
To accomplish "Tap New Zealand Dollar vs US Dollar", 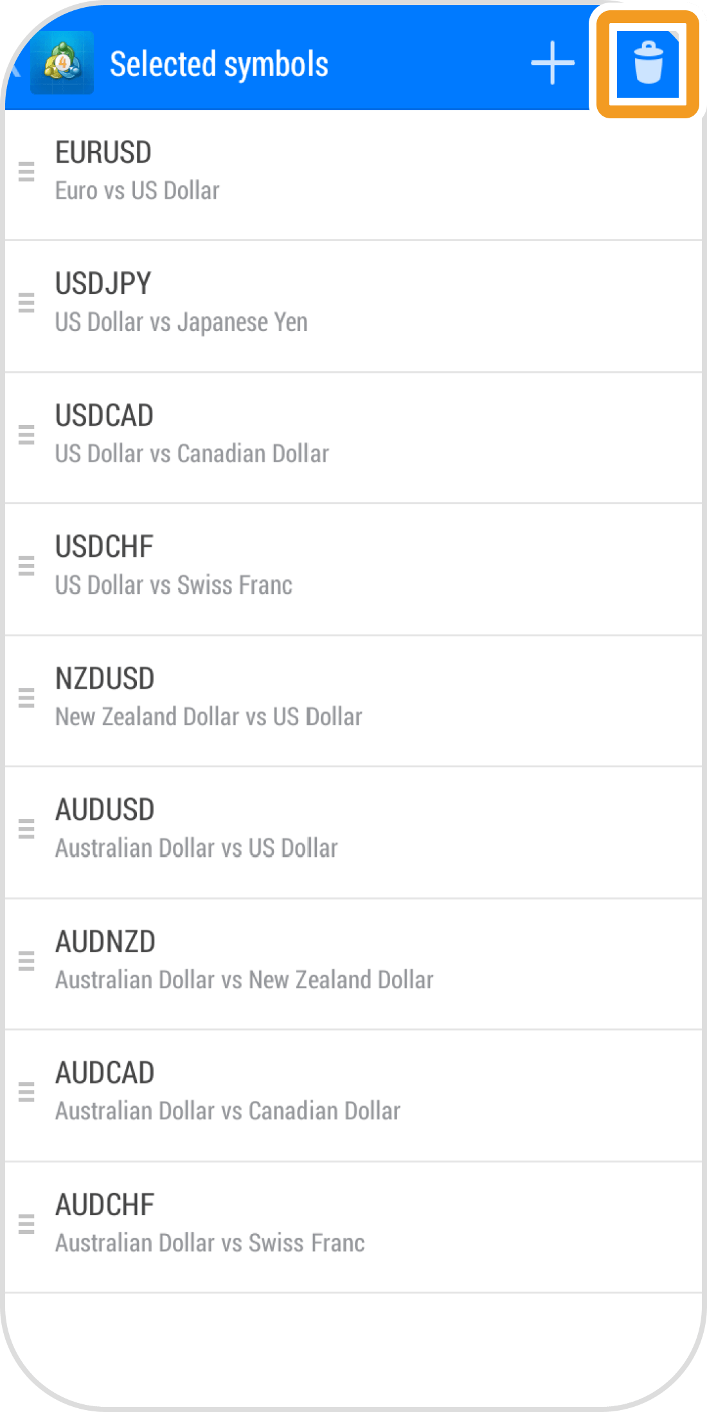I will coord(209,717).
